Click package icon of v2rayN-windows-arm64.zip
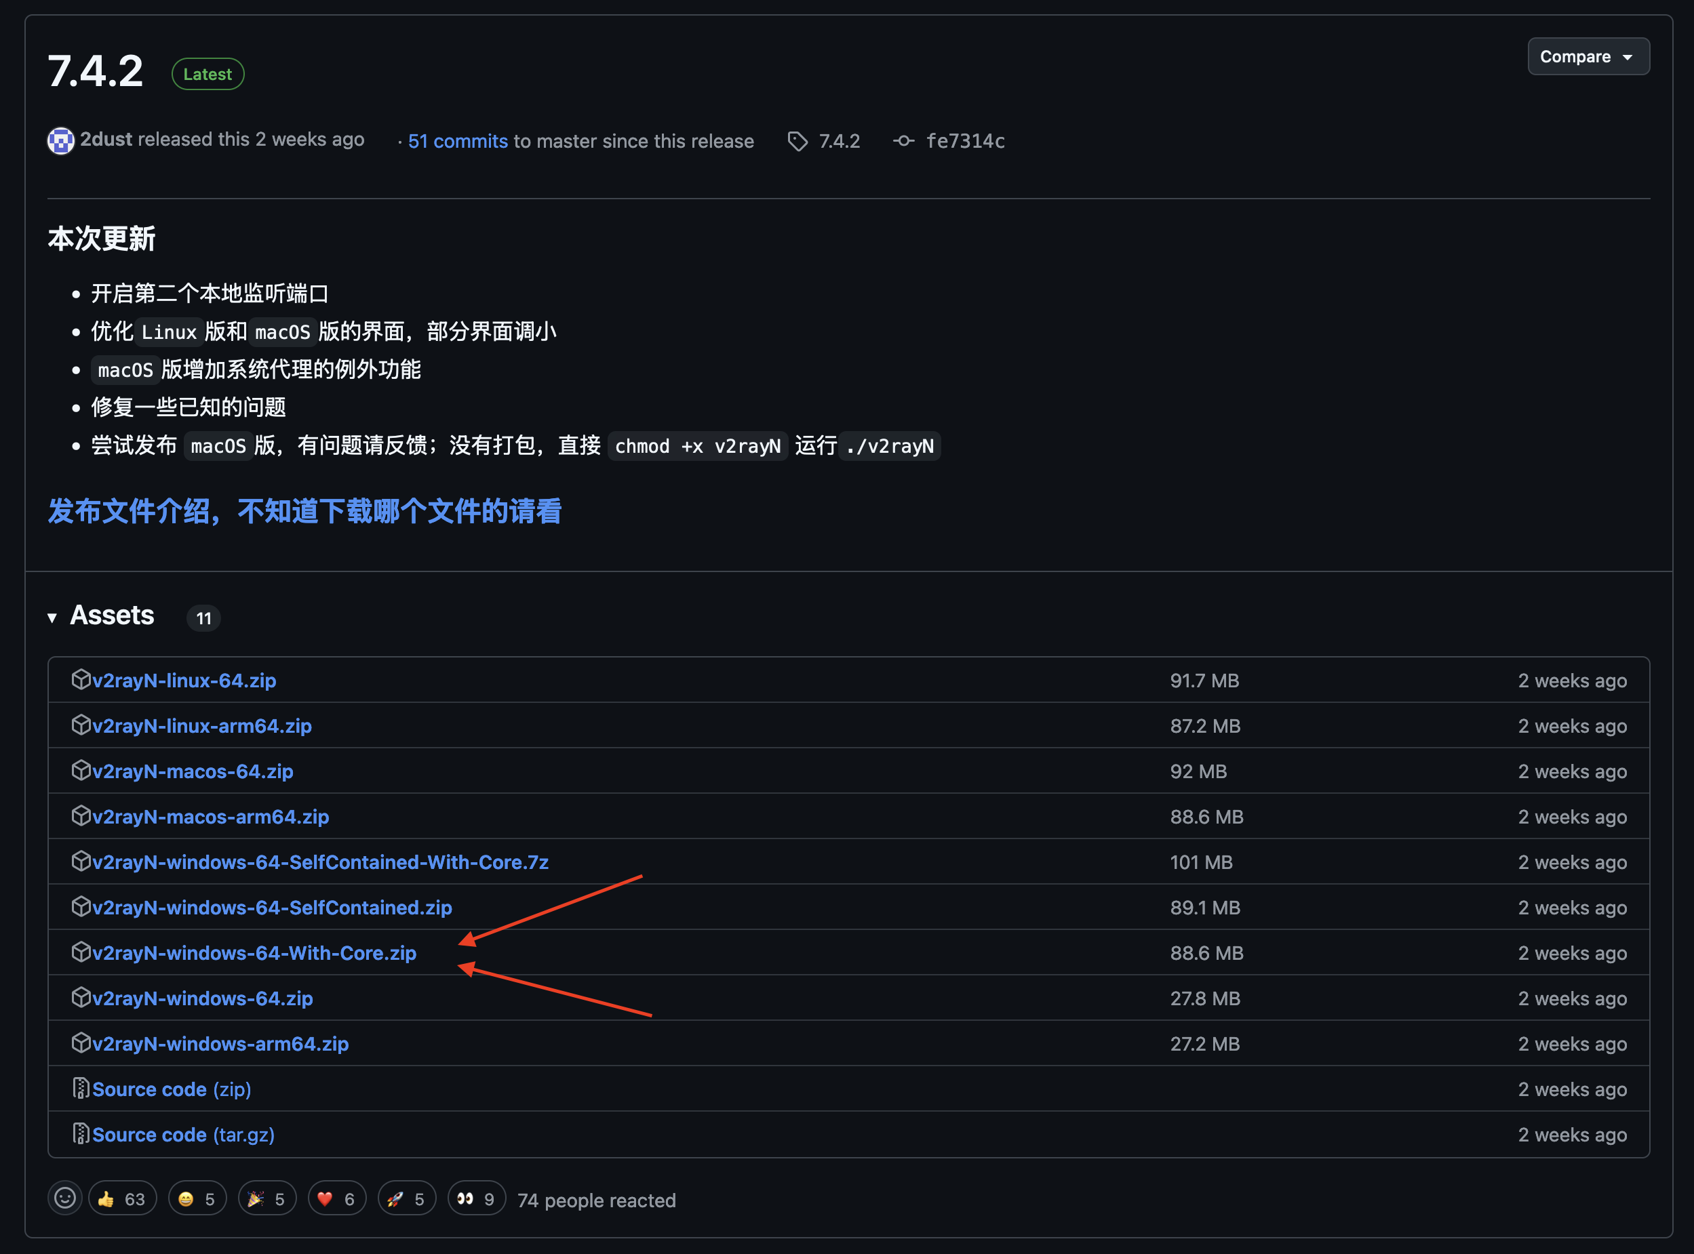 point(81,1043)
